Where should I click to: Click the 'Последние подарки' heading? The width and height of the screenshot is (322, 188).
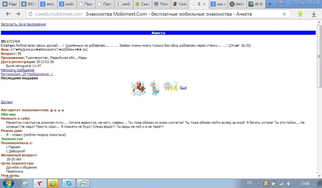pos(19,78)
